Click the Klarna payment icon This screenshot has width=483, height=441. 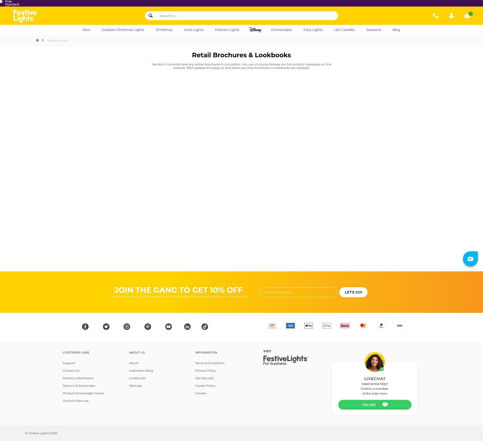click(x=345, y=326)
